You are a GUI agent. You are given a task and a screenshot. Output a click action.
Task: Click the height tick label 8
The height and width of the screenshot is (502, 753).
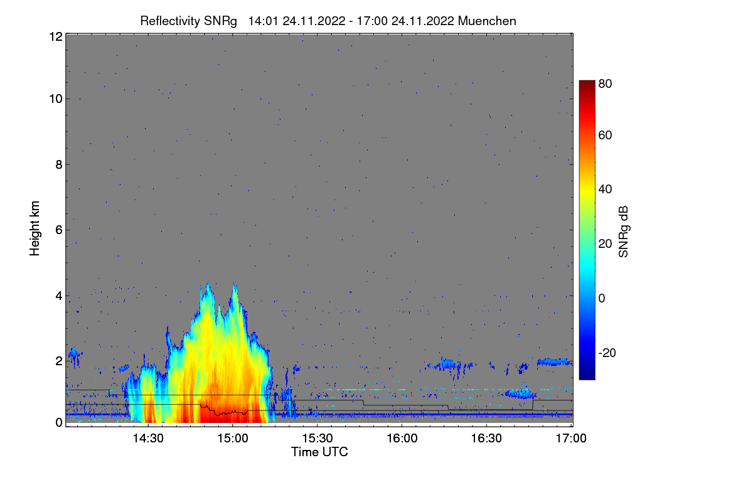coord(58,164)
